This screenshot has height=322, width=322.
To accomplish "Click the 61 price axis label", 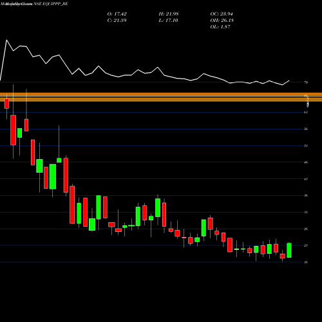I will (306, 112).
